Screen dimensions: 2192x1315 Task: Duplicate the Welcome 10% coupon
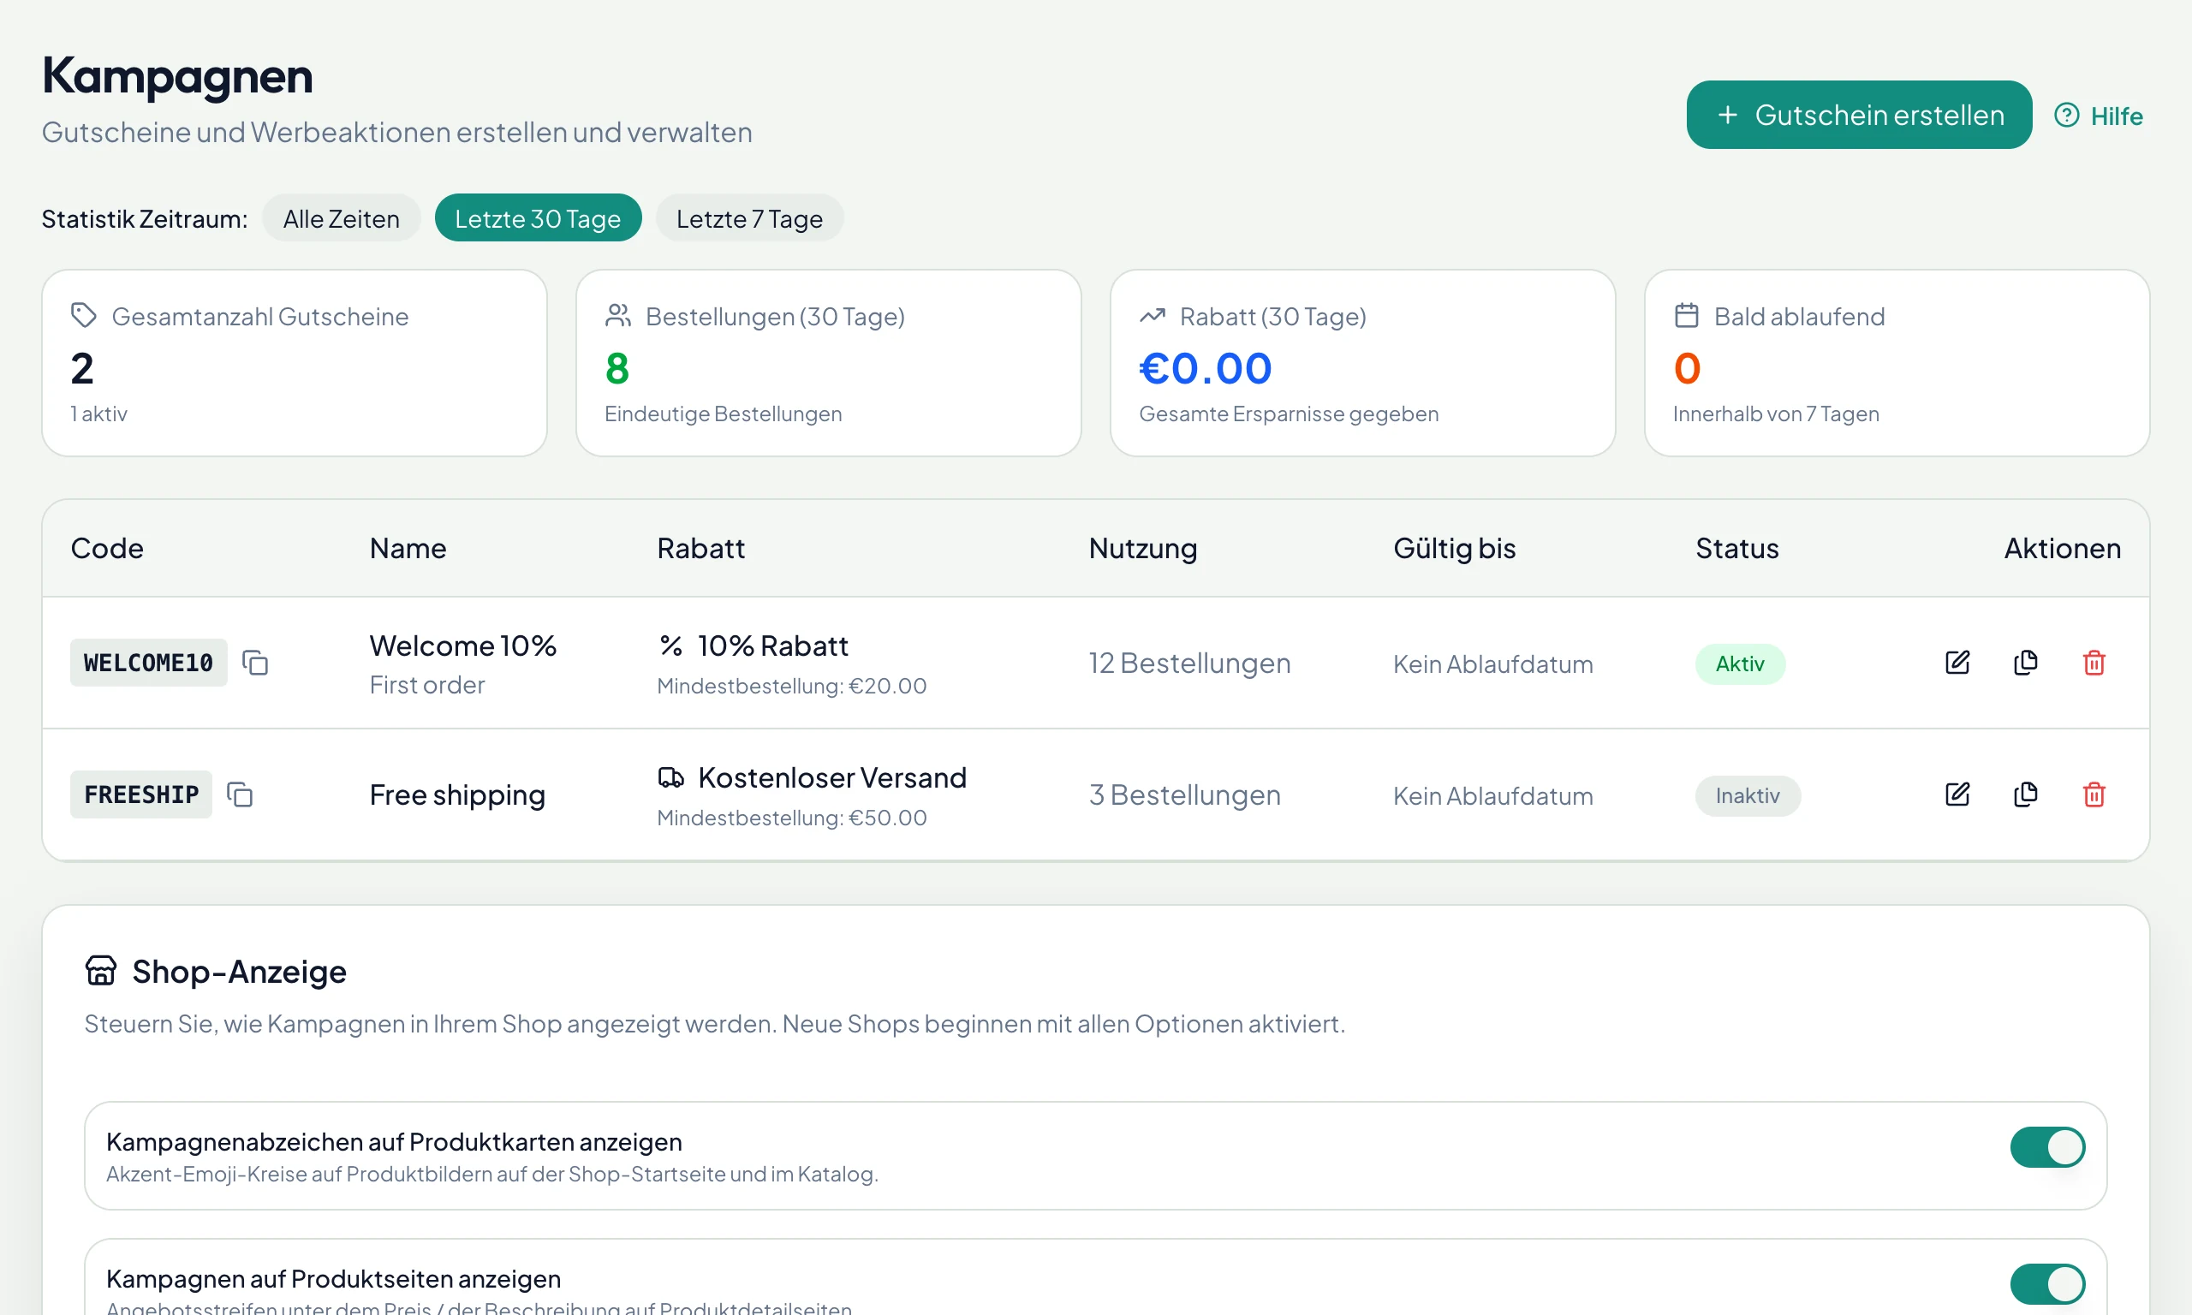tap(2025, 663)
